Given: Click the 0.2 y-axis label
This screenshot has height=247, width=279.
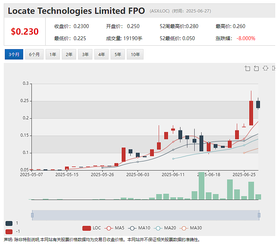Looking at the screenshot, I should (26, 118).
